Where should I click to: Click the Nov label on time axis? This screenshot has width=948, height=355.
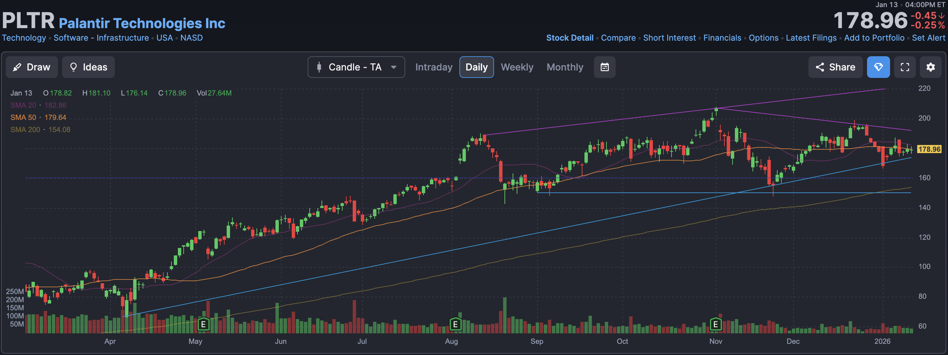tap(716, 341)
